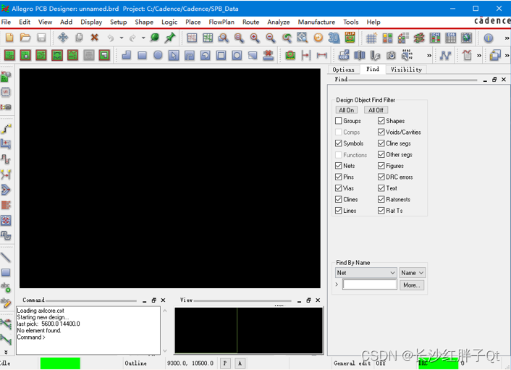Click the Shape Select arrow icon

pyautogui.click(x=174, y=56)
